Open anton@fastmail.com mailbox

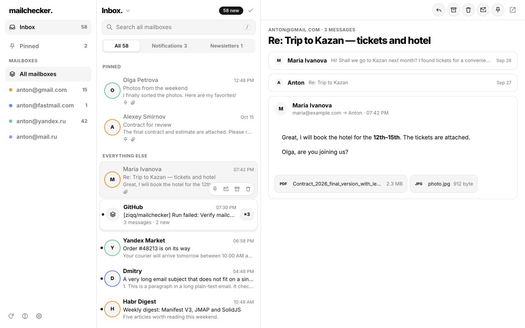48,105
